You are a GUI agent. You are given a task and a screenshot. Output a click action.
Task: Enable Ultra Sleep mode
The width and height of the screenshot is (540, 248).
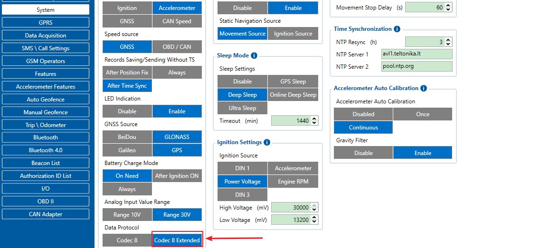click(242, 108)
